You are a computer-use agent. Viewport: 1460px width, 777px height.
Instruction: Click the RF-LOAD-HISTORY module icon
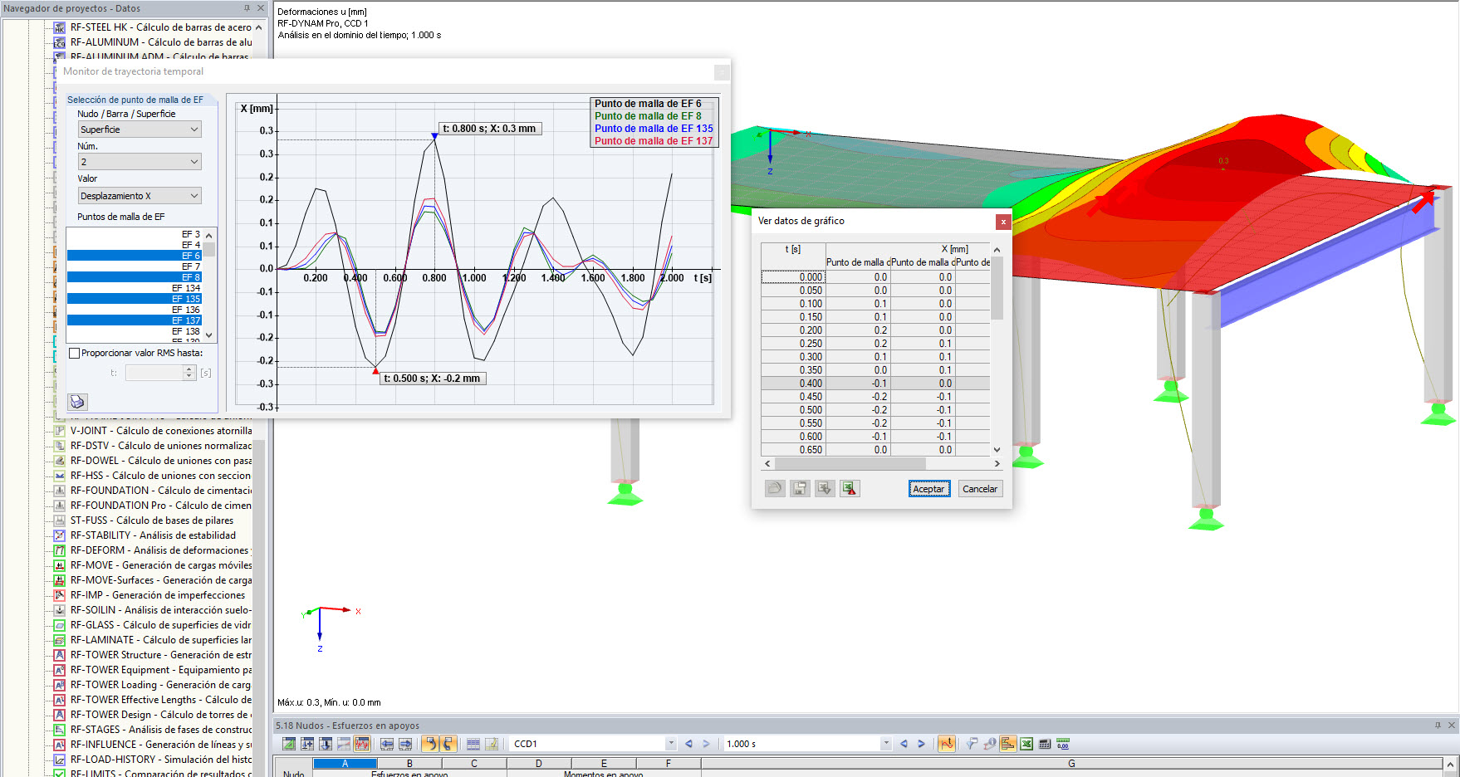click(59, 760)
